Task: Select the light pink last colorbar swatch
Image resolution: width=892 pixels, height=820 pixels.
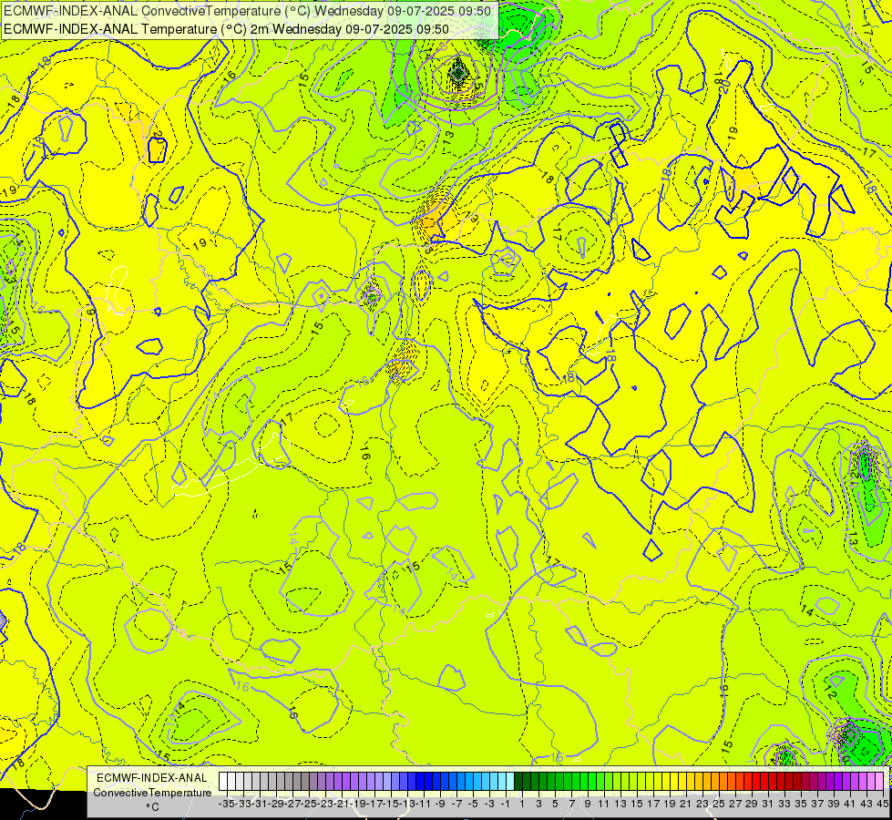Action: (x=879, y=781)
